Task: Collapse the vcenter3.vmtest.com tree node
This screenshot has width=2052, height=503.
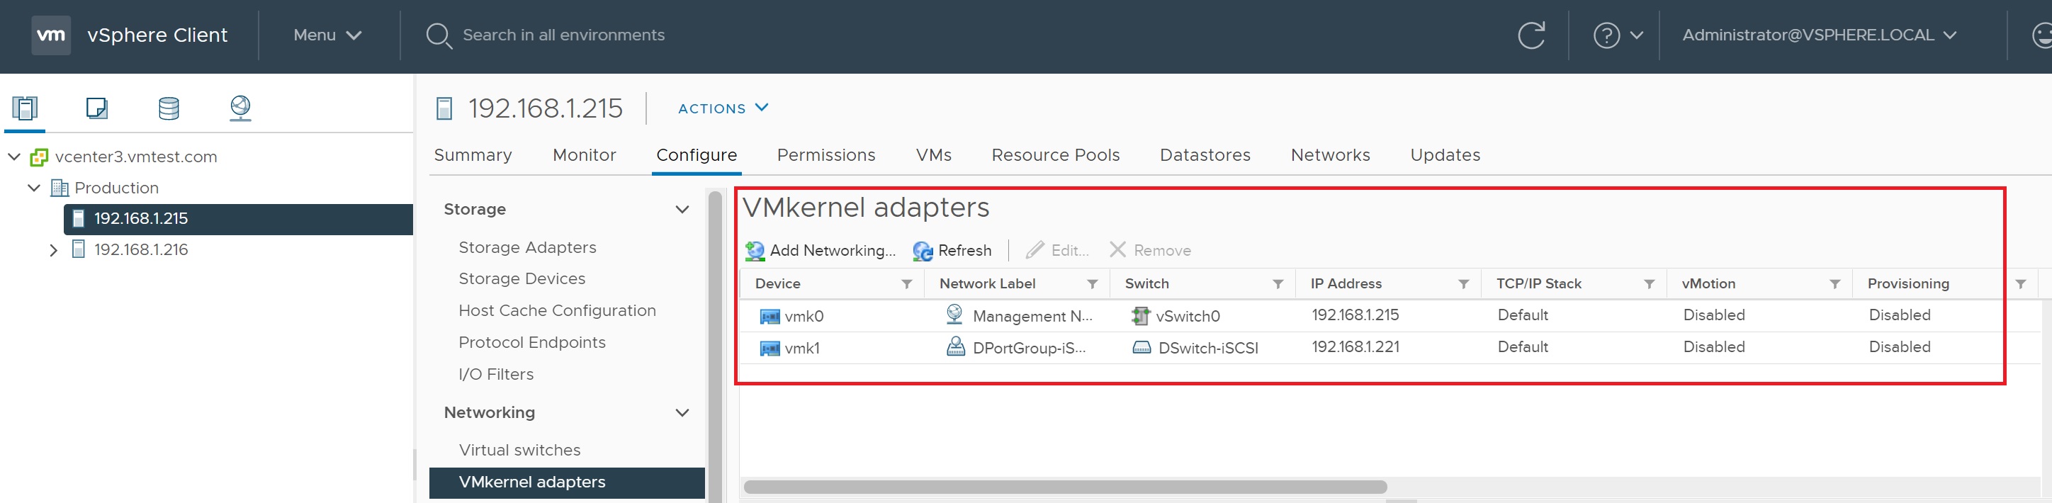Action: click(14, 157)
